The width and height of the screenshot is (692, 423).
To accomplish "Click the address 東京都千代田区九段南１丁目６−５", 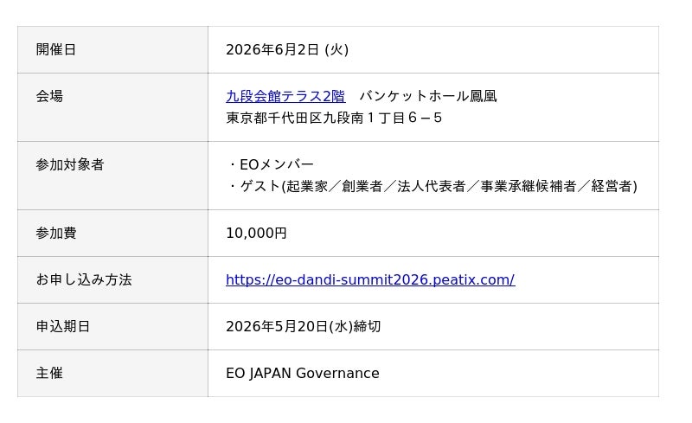I will click(335, 118).
